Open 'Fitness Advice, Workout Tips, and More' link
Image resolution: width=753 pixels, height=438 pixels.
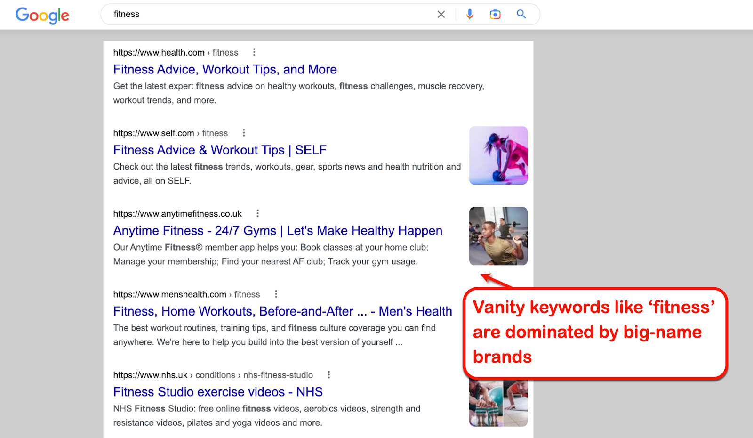225,69
